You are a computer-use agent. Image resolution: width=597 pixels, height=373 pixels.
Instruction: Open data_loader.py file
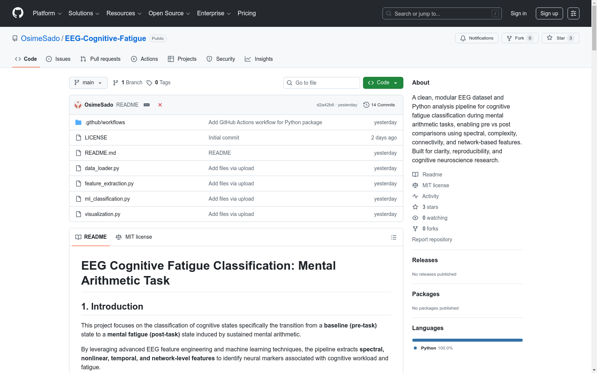[x=102, y=168]
